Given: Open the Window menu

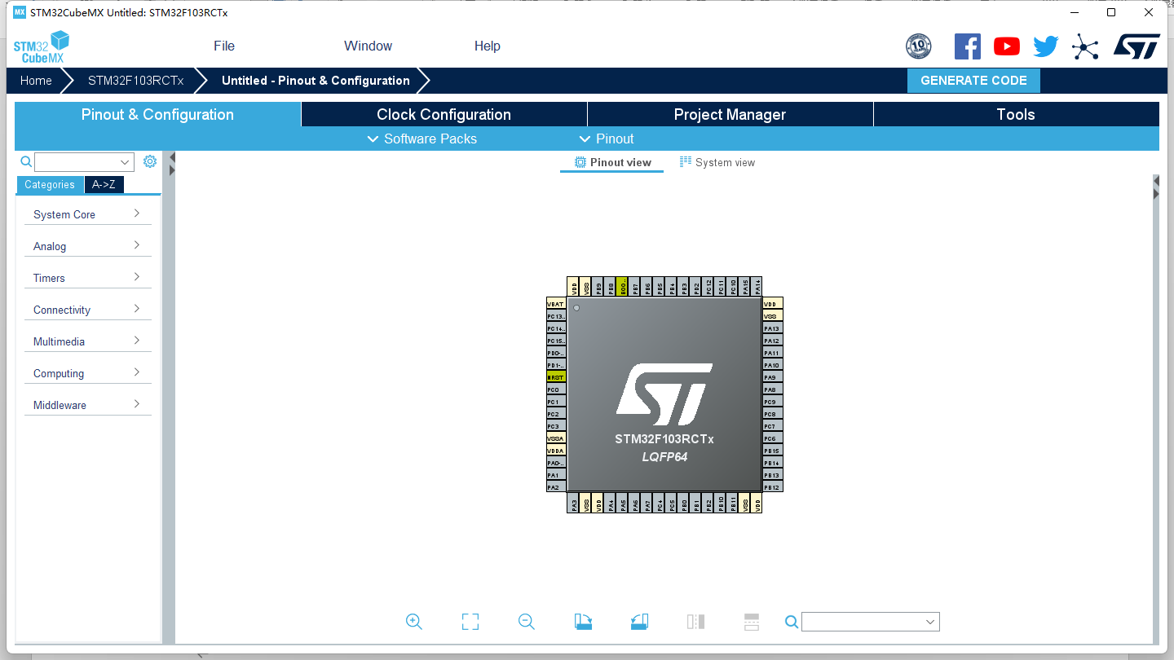Looking at the screenshot, I should [x=368, y=46].
